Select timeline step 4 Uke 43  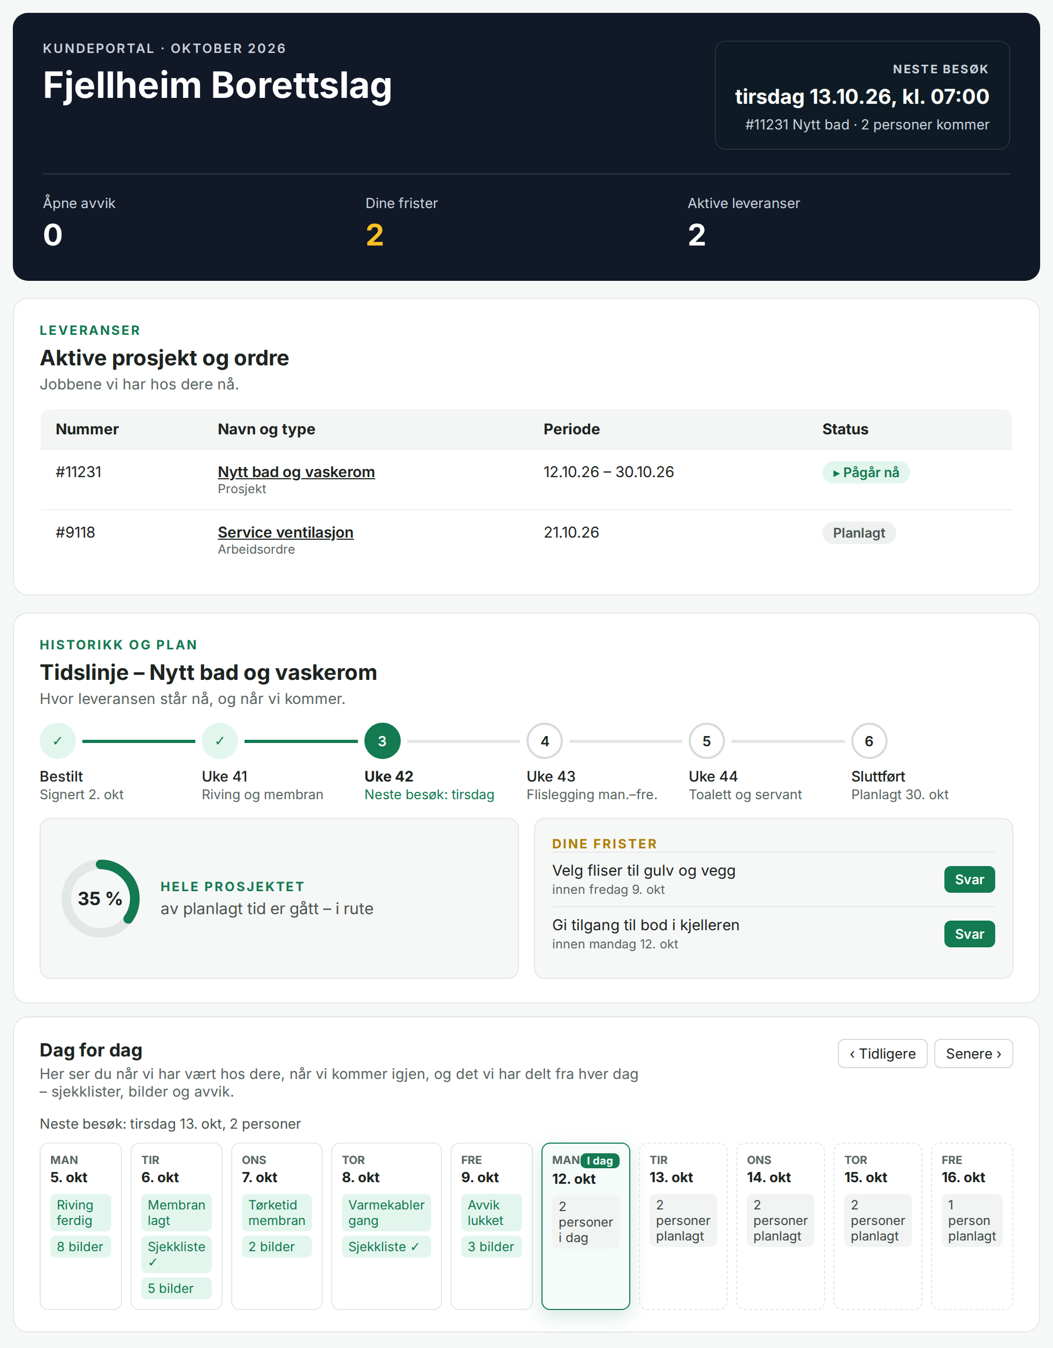pyautogui.click(x=544, y=741)
